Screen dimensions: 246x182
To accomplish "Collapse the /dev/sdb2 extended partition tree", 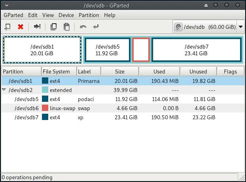I will click(x=4, y=90).
